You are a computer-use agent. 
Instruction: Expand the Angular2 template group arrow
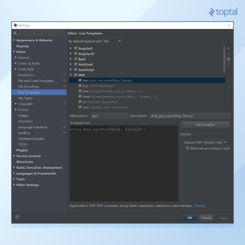70,48
